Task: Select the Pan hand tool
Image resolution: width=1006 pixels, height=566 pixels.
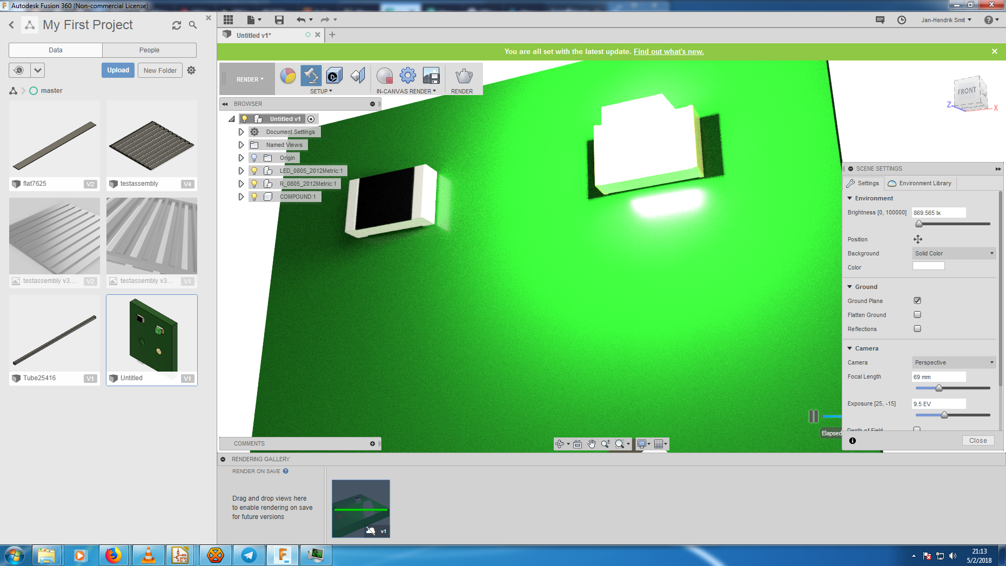Action: click(x=592, y=444)
